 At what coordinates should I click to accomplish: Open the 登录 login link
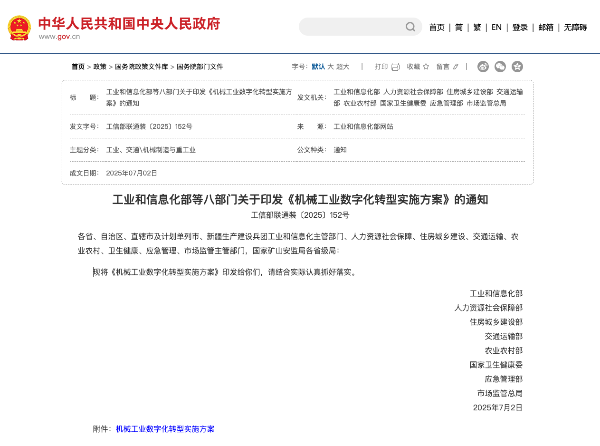pyautogui.click(x=520, y=28)
